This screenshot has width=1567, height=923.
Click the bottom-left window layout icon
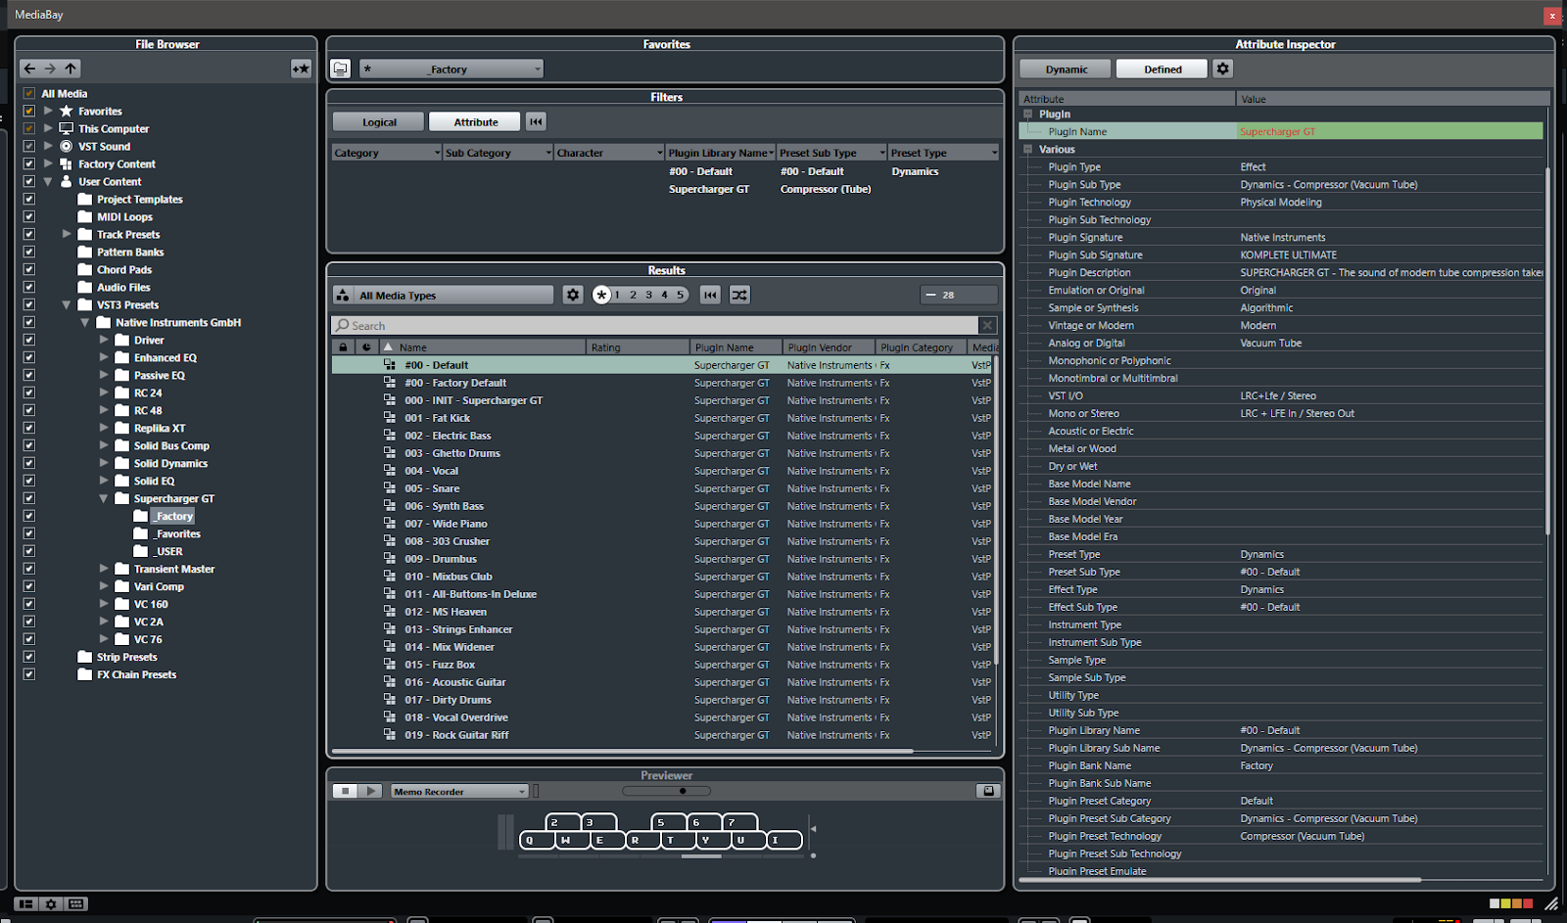(26, 904)
